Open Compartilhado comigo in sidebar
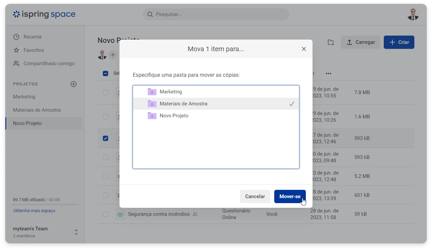The height and width of the screenshot is (250, 432). coord(49,63)
